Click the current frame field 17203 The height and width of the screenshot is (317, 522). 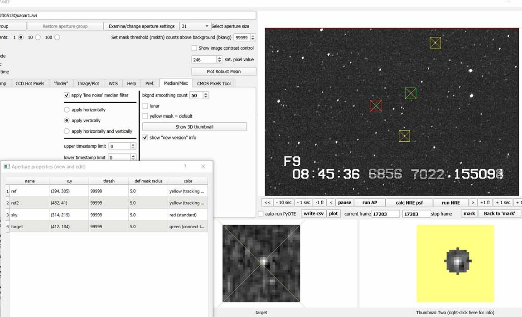point(385,214)
